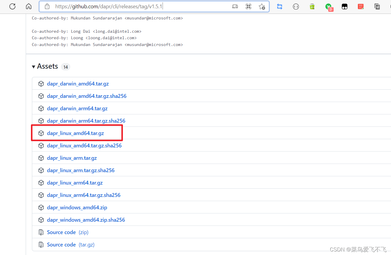Download dapr_darwin_arm64.tar.gz

[77, 108]
